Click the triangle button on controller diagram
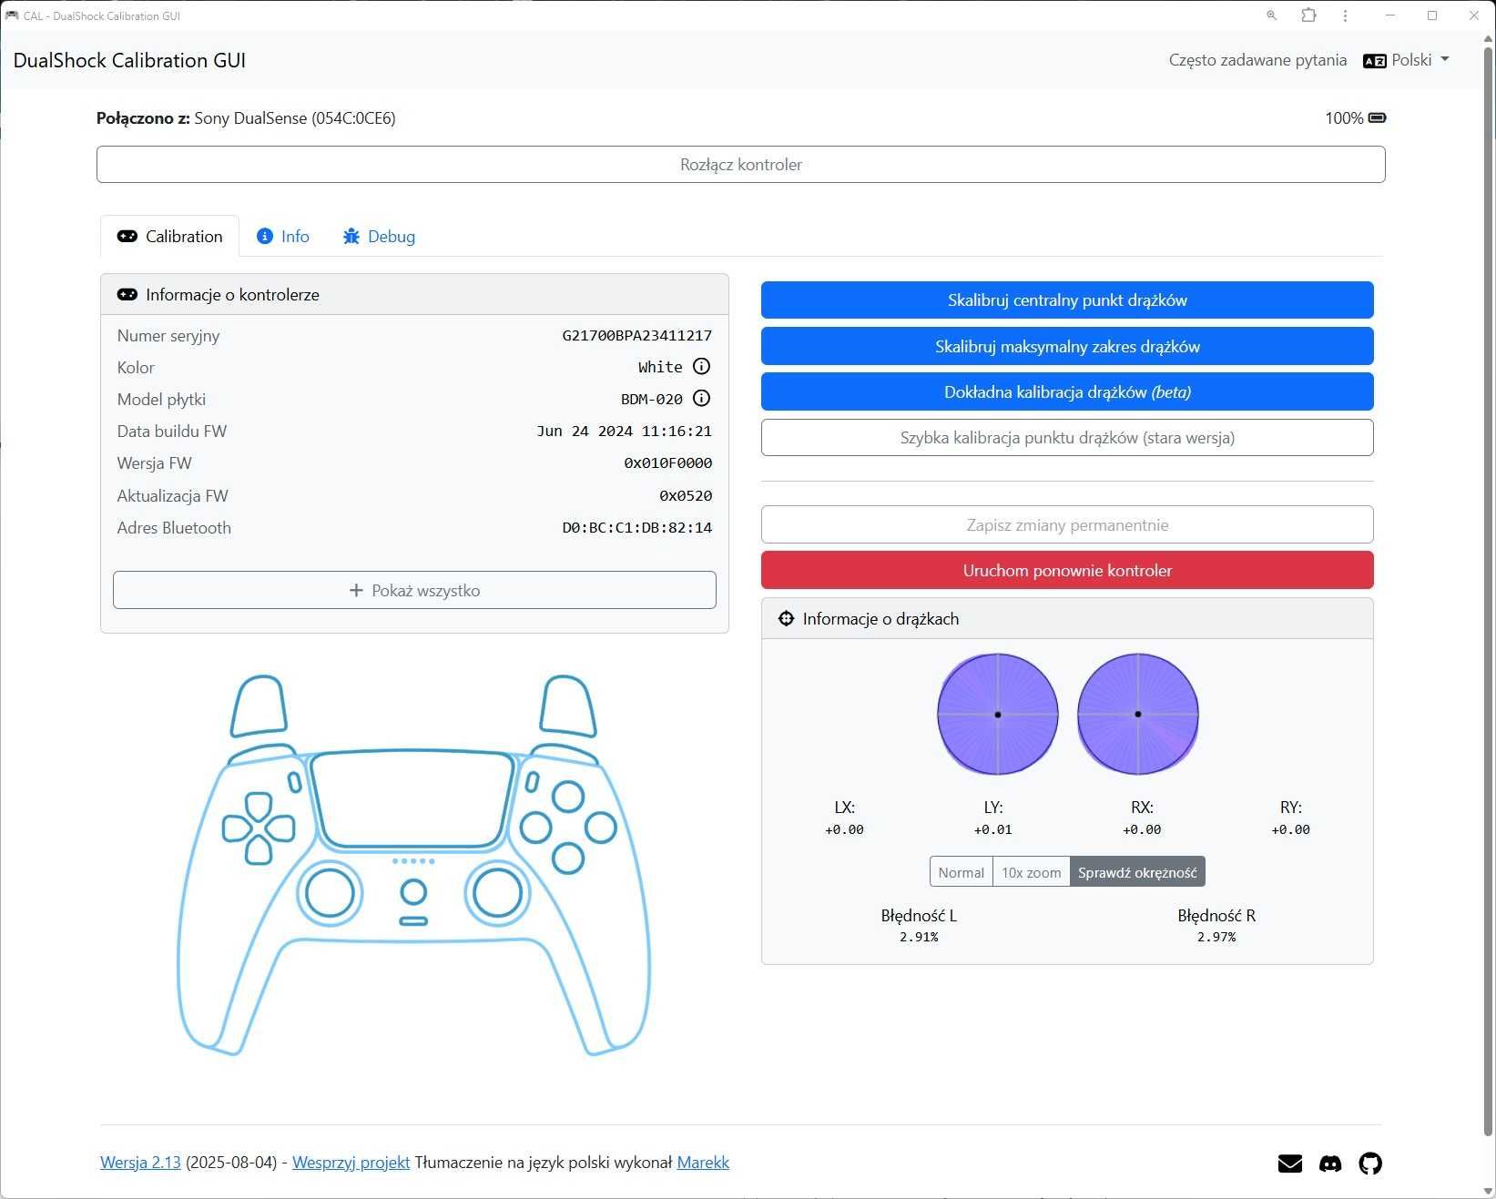The height and width of the screenshot is (1199, 1496). [568, 797]
